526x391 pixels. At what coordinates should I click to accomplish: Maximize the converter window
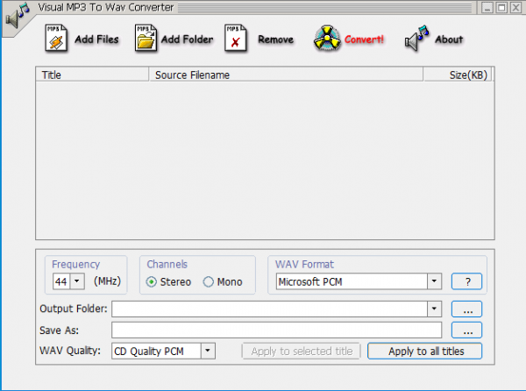501,8
